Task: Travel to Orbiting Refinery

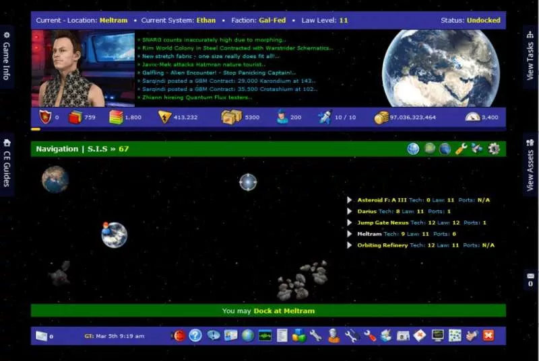Action: [382, 245]
